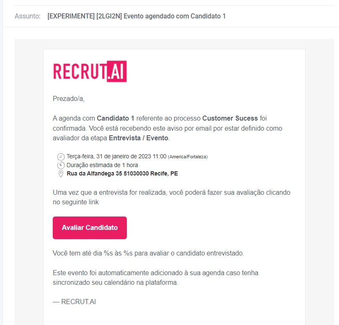Click the Prezado/a greeting line
This screenshot has height=325, width=339.
[x=69, y=99]
